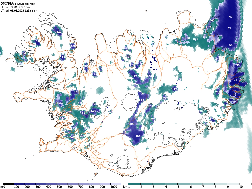Click the '500' label on the metre legend

59,187
